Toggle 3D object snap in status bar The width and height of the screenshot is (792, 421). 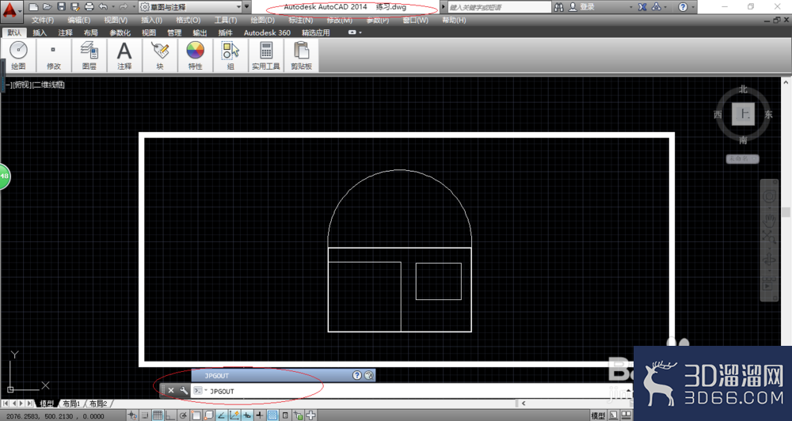[x=208, y=415]
